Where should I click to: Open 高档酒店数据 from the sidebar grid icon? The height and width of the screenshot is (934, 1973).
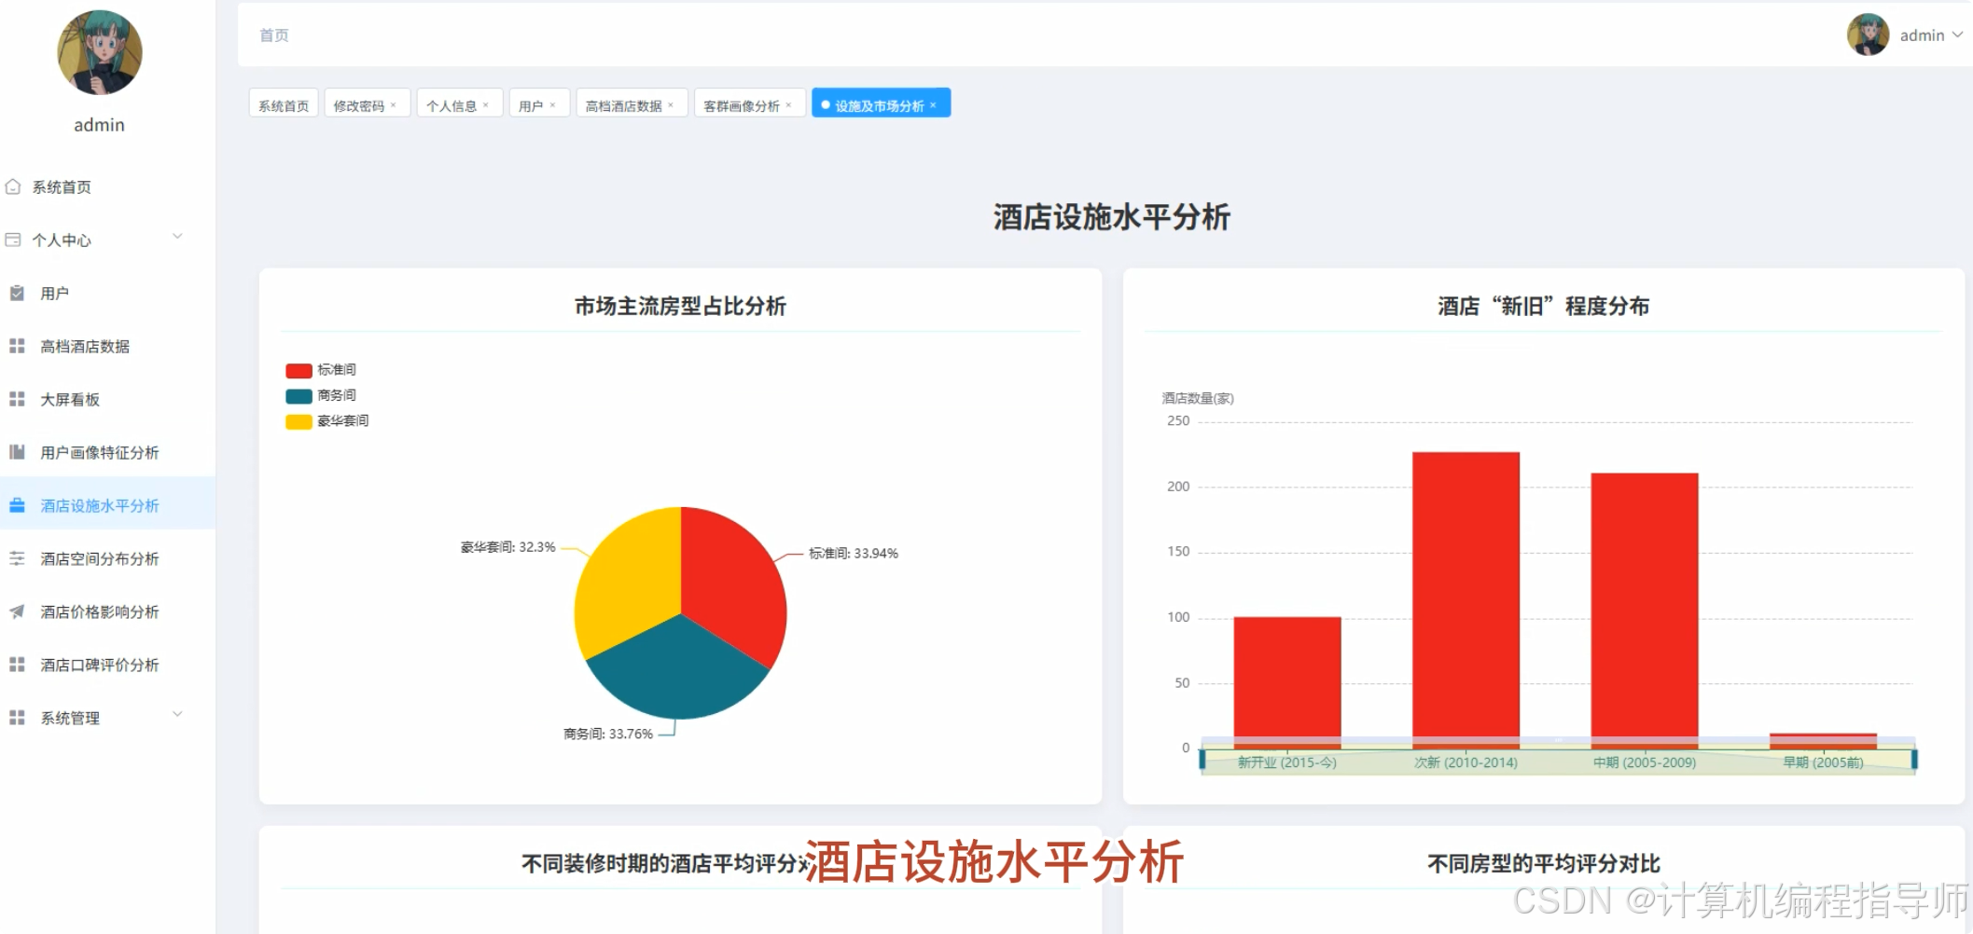(15, 346)
